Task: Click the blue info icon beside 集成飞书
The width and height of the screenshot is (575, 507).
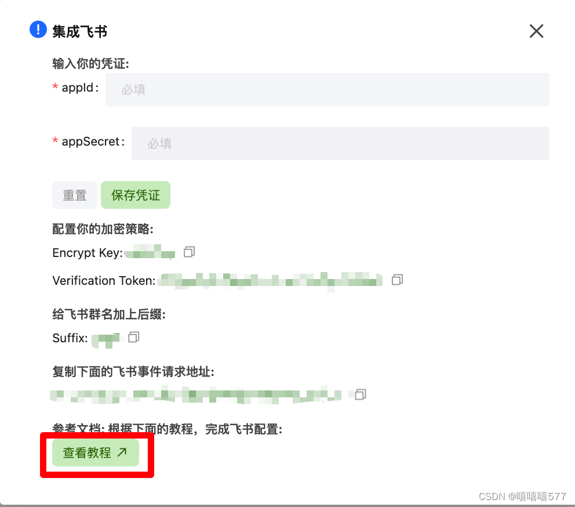Action: click(x=38, y=30)
